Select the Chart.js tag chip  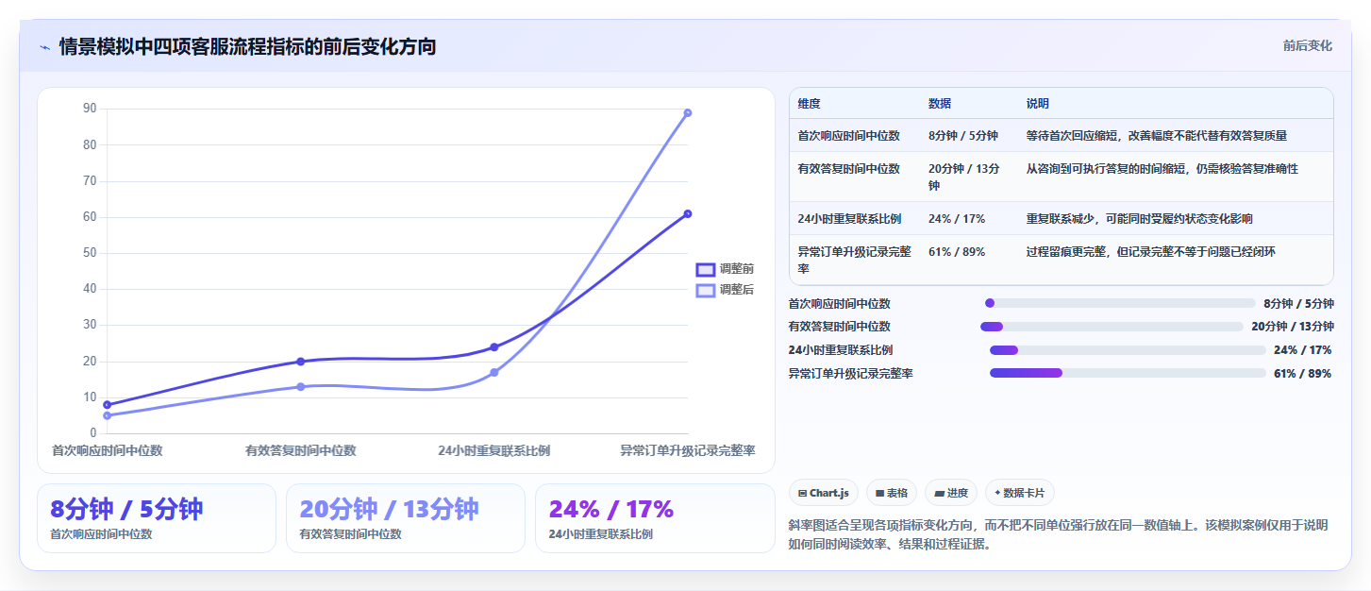point(823,493)
